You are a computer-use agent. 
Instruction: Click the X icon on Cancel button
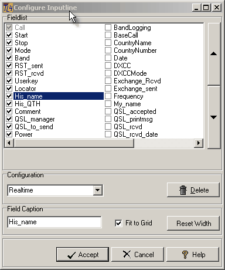pos(127,254)
